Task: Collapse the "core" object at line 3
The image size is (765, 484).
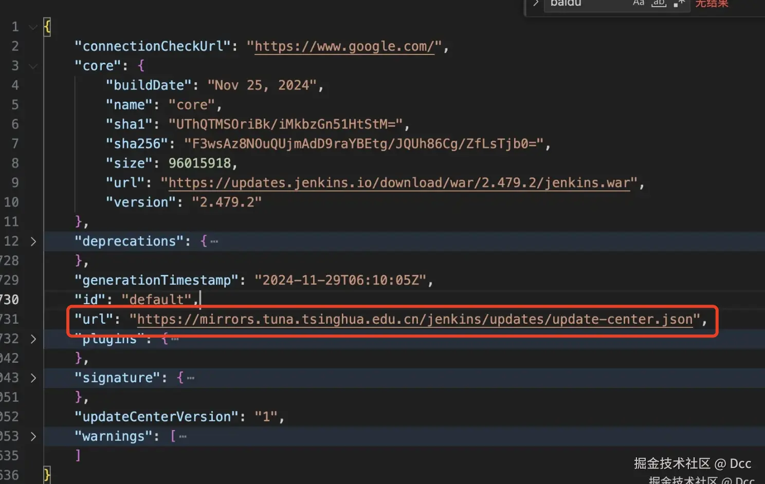Action: pos(33,66)
